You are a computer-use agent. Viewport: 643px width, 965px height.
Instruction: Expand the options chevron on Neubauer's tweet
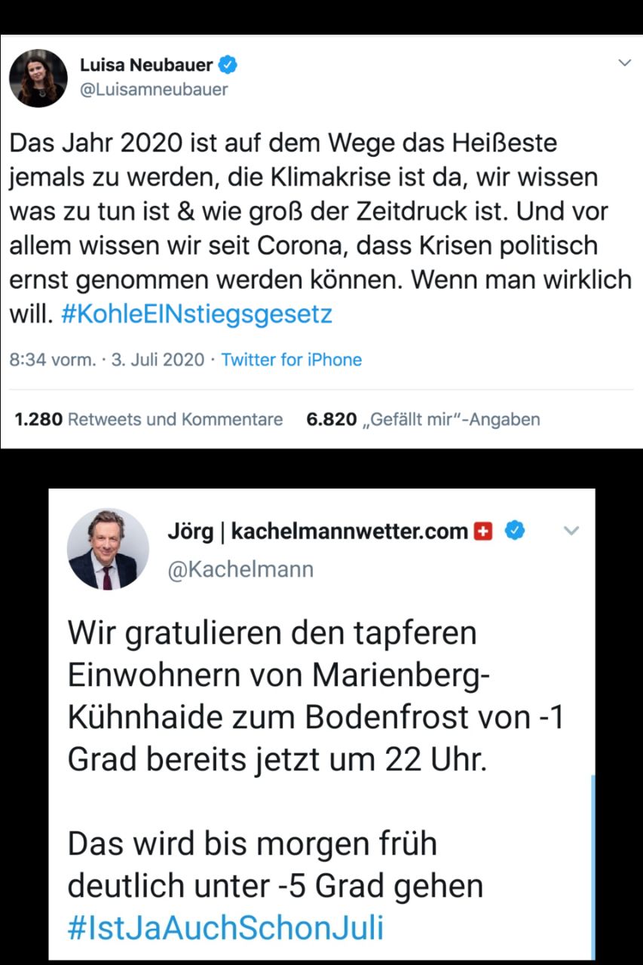tap(624, 63)
